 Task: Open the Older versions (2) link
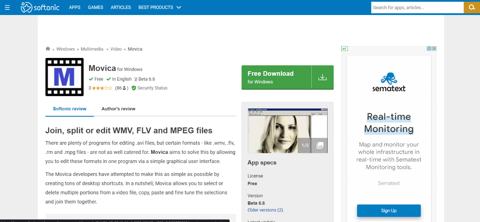265,210
